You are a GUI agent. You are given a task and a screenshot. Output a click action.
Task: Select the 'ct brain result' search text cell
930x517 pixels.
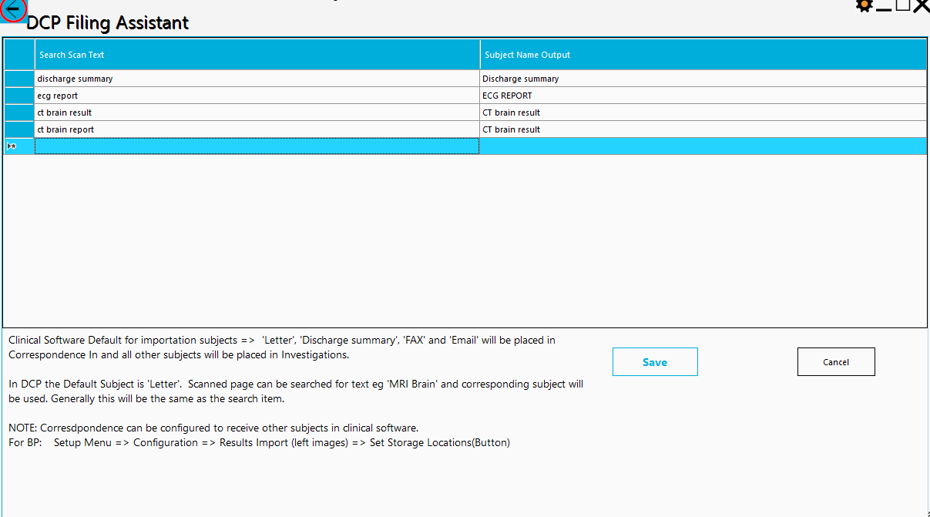point(257,112)
